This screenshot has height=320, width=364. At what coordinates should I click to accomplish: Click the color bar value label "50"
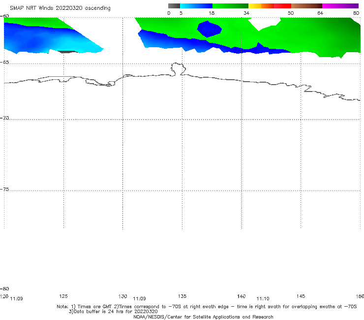point(291,13)
